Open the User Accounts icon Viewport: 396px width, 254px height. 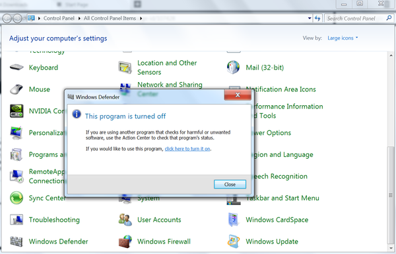[x=125, y=220]
